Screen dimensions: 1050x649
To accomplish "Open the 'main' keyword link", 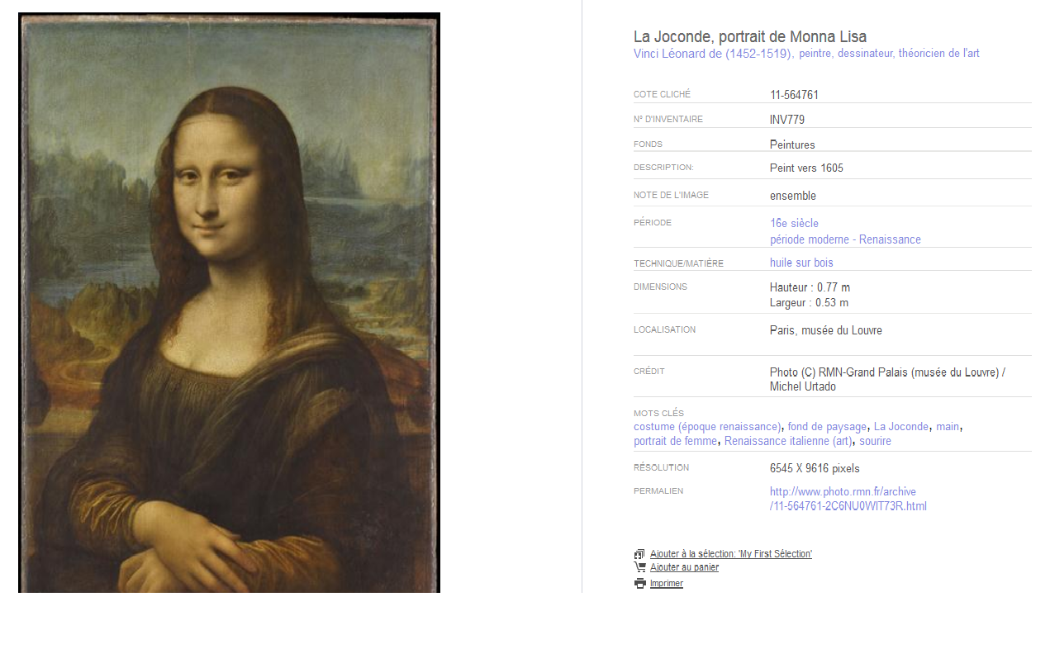I will [948, 427].
